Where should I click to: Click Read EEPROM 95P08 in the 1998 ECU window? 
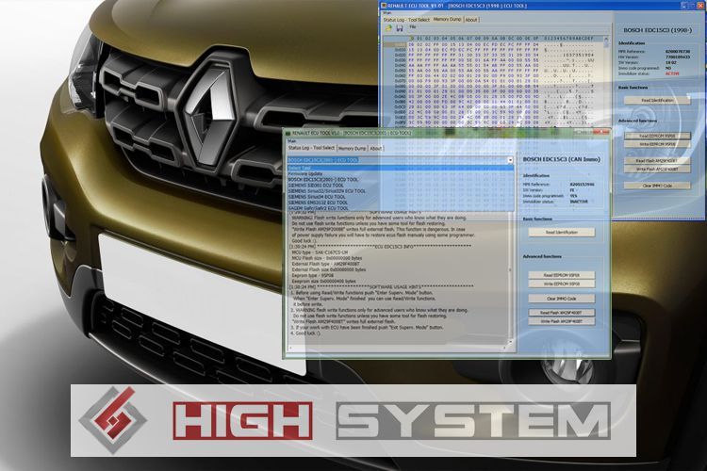657,136
